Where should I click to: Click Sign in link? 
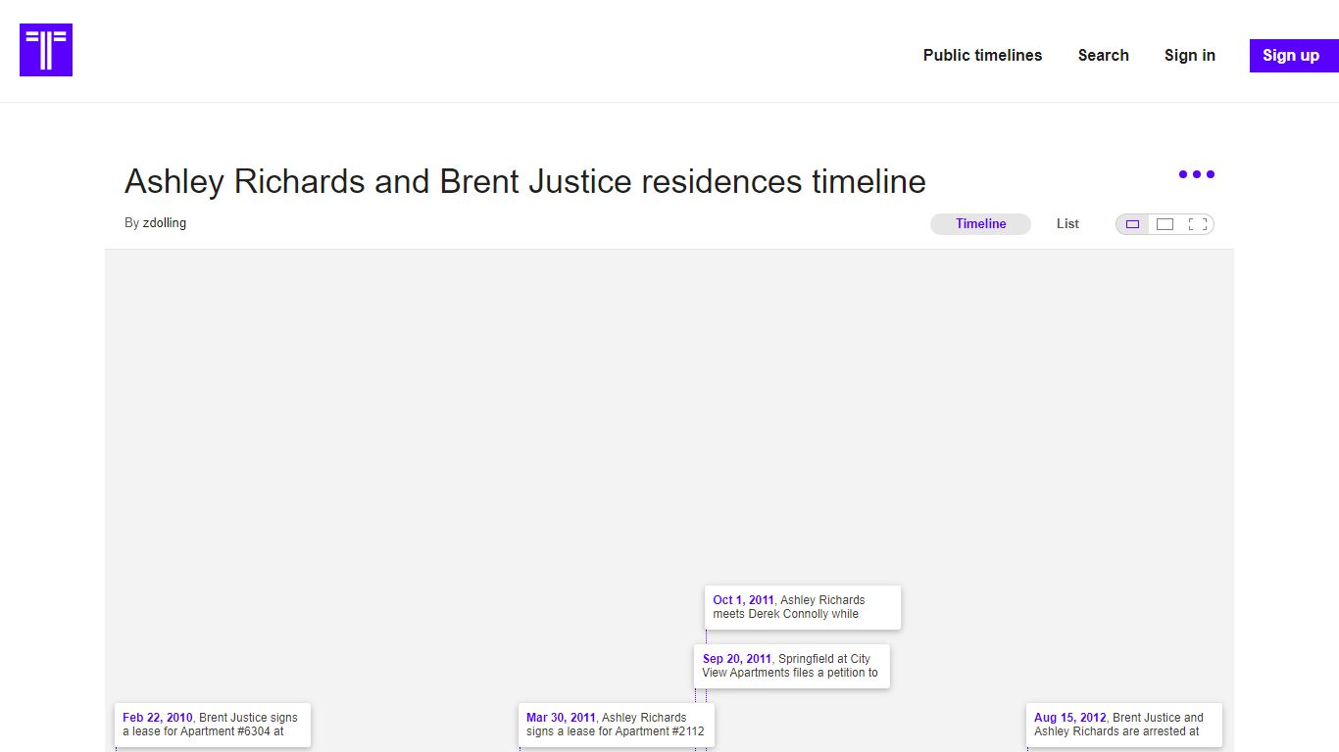(x=1189, y=56)
